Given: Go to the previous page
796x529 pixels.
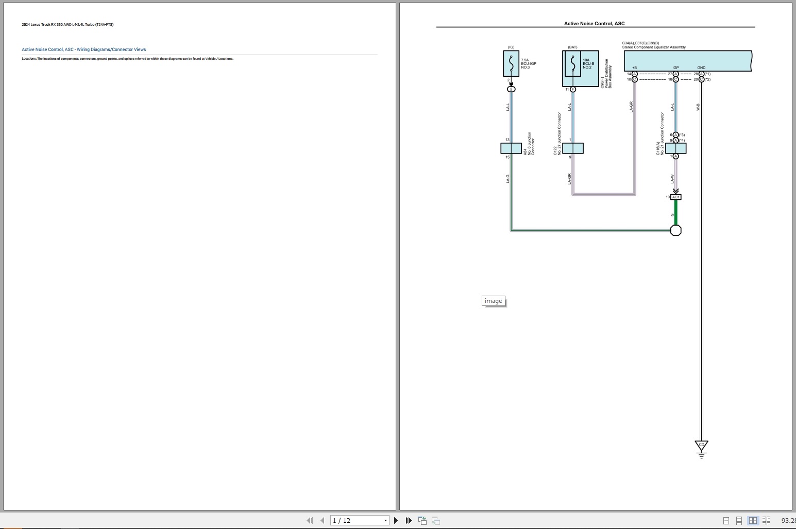Looking at the screenshot, I should pos(323,520).
